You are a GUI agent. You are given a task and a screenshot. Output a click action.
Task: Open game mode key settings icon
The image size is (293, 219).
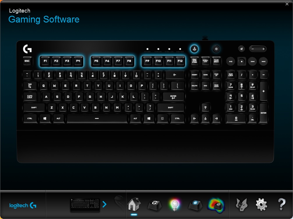pyautogui.click(x=195, y=205)
